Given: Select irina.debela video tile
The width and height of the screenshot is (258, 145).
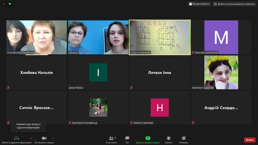Looking at the screenshot, I should coord(37,37).
